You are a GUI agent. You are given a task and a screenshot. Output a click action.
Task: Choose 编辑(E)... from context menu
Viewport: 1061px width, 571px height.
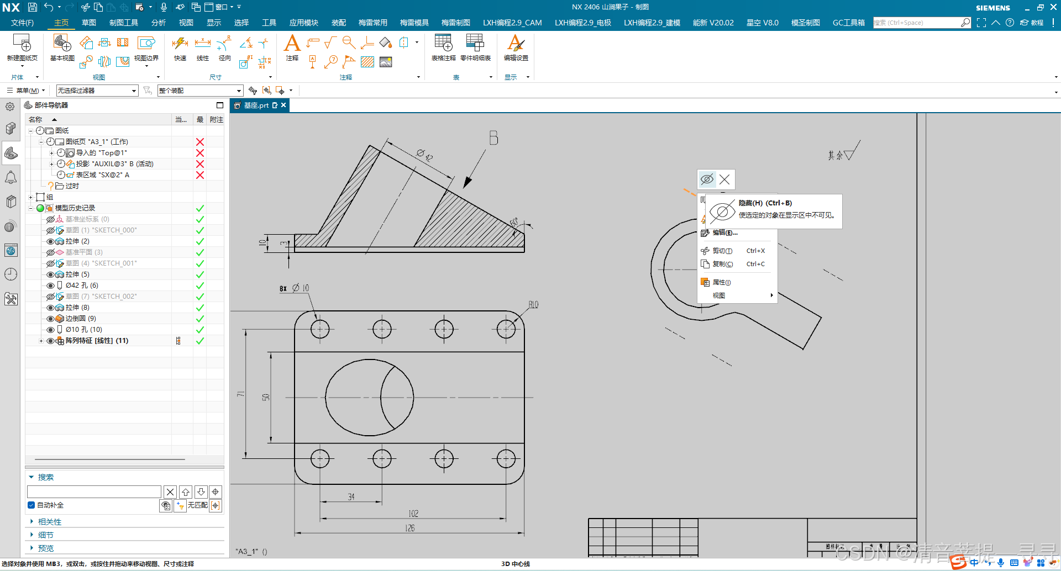tap(737, 232)
